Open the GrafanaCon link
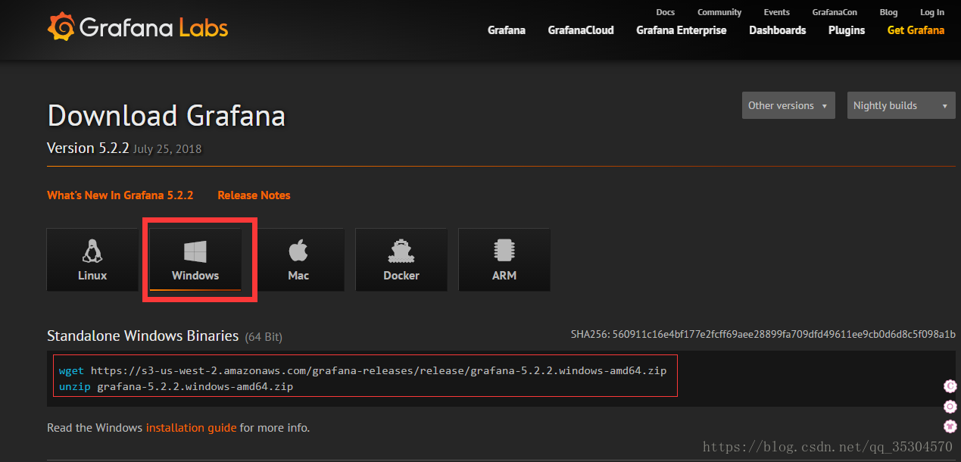Screen dimensions: 961x462 (x=835, y=12)
